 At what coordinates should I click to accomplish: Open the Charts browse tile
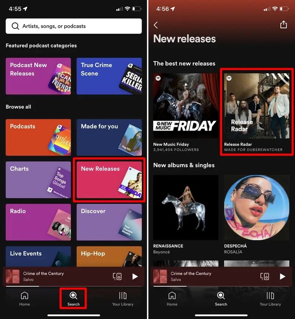(38, 180)
